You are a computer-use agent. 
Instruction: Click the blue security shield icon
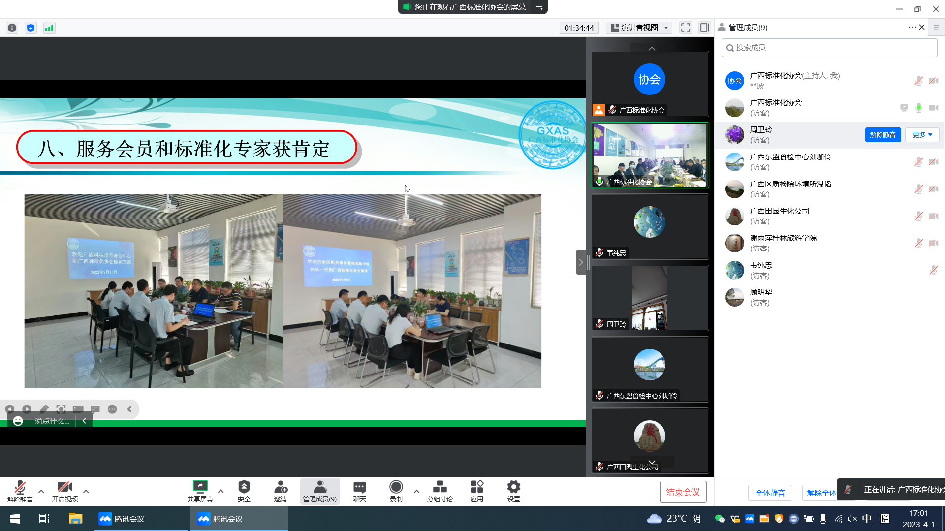(x=31, y=28)
